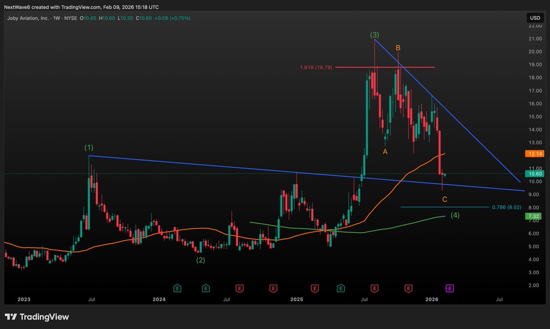Select the 1.618 (18.79) Fibonacci level label

(316, 67)
